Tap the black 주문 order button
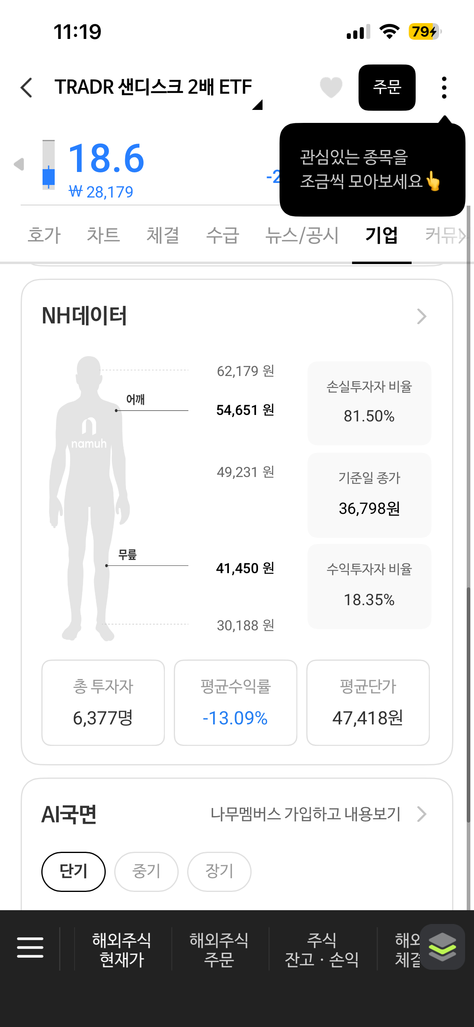The width and height of the screenshot is (474, 1027). (x=387, y=87)
